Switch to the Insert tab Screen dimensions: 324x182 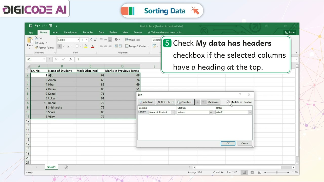(55, 32)
